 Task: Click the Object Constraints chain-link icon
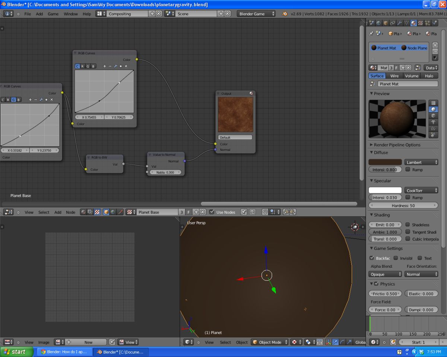392,23
